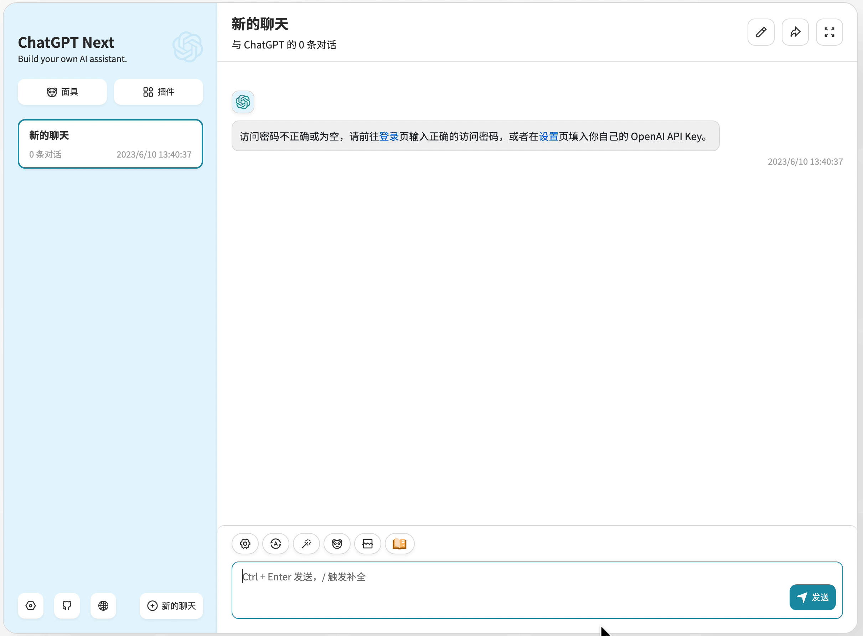Follow the 设置 link in the message
The width and height of the screenshot is (863, 636).
(x=548, y=136)
